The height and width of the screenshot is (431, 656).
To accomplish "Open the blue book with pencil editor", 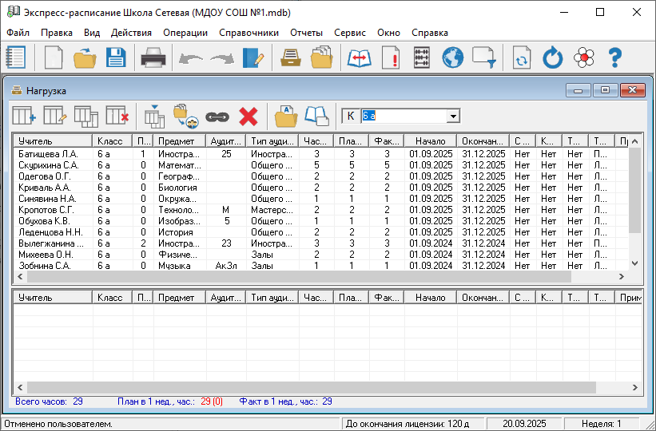I will [253, 57].
